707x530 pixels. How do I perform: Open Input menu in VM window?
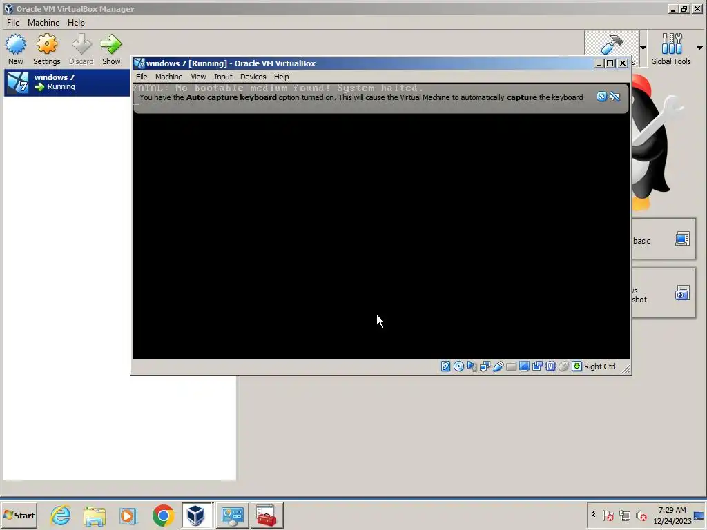point(223,77)
